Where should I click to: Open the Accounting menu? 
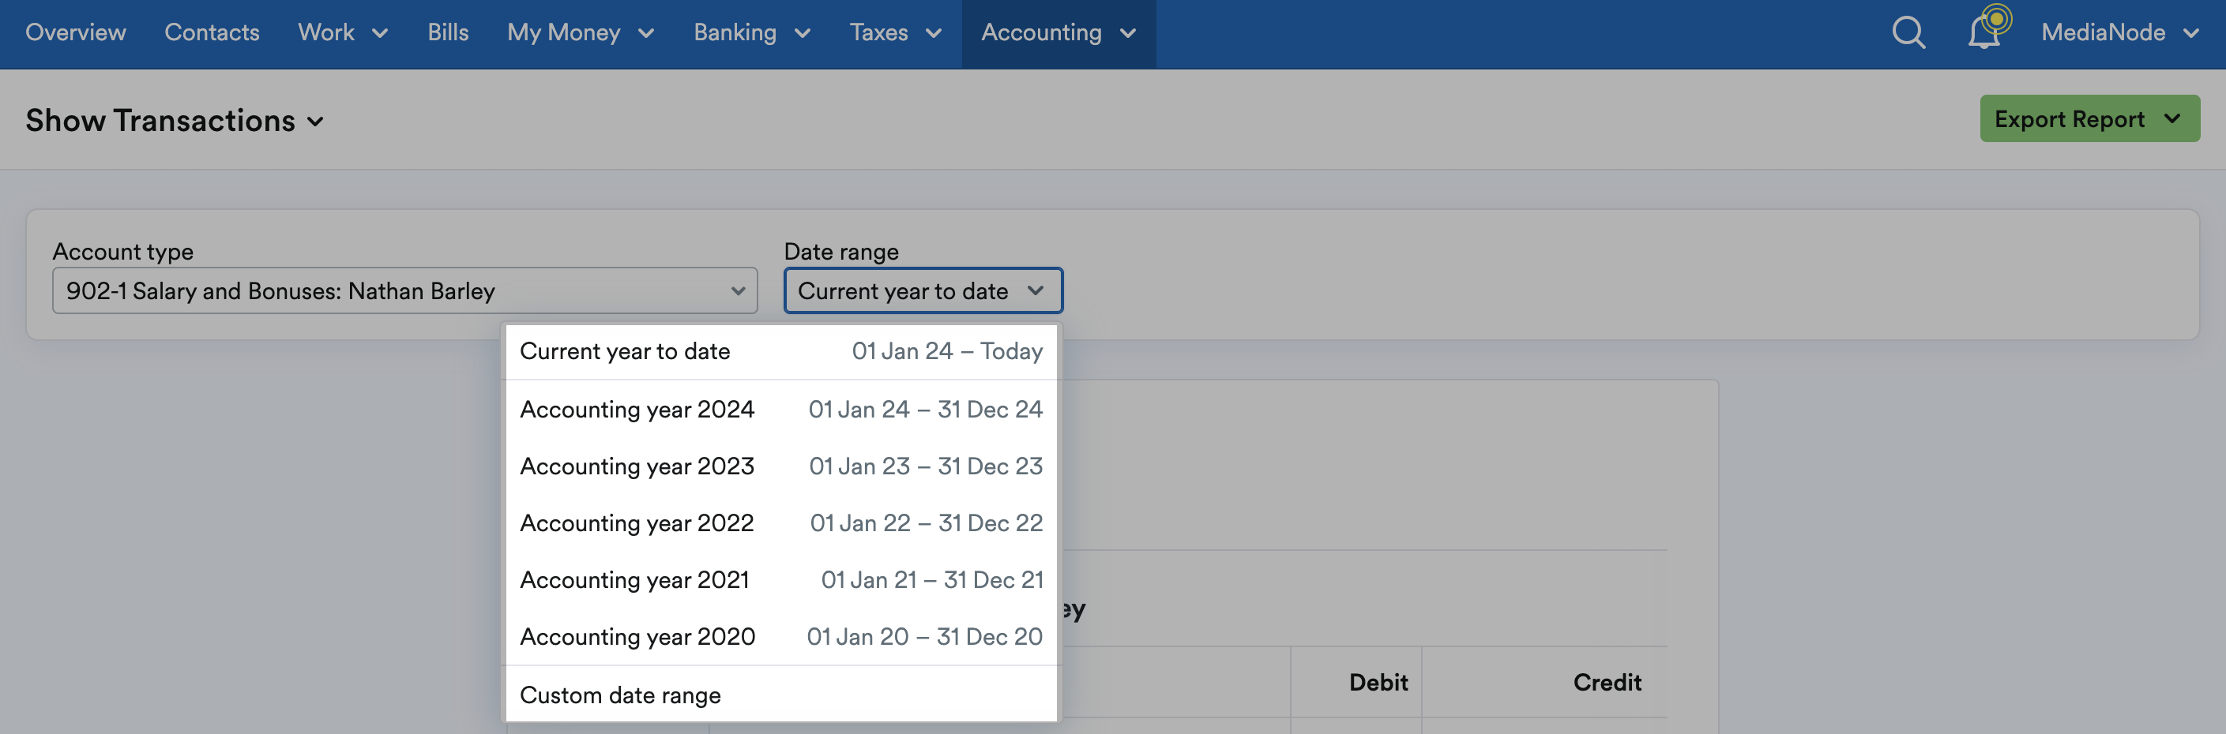click(1058, 33)
